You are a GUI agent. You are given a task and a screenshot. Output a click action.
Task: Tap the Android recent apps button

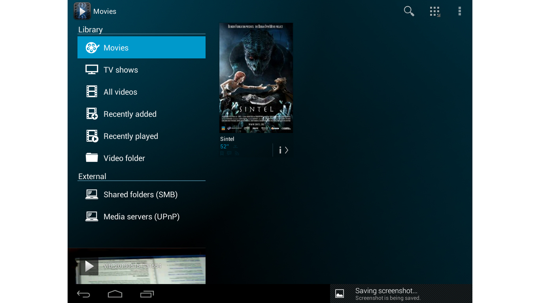(x=147, y=294)
